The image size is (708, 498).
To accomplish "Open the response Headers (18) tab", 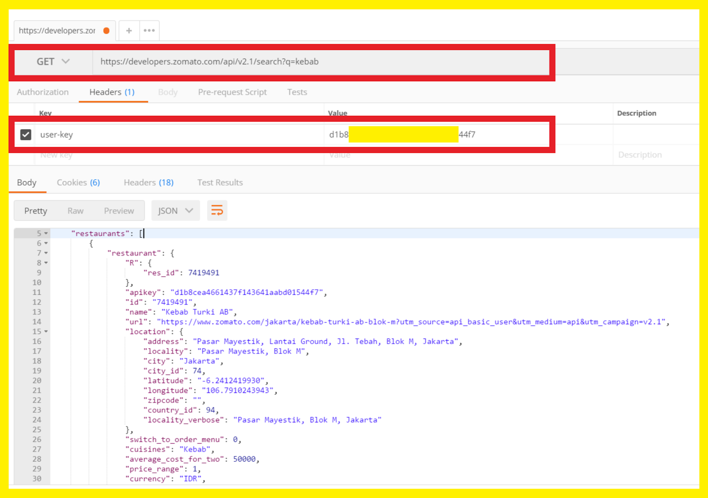I will click(x=149, y=182).
